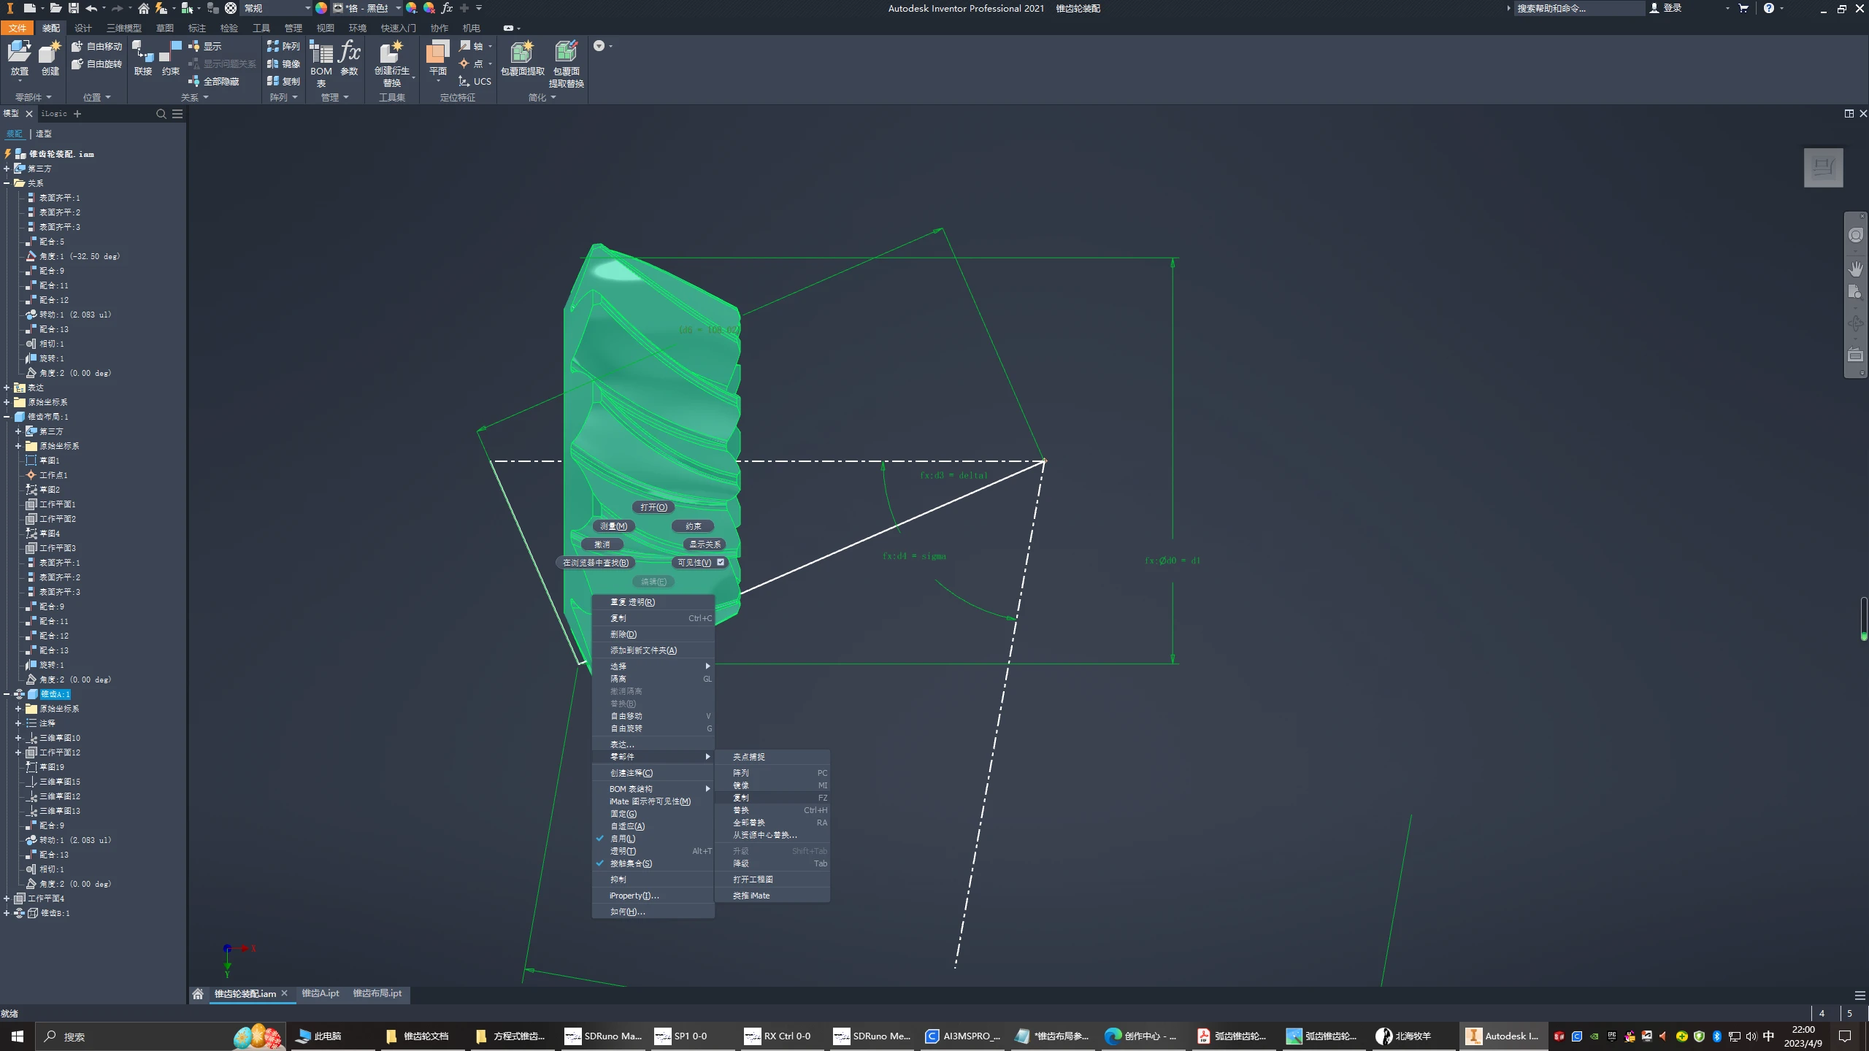Choose 打开工程图 in submenu
The image size is (1869, 1051).
(772, 879)
